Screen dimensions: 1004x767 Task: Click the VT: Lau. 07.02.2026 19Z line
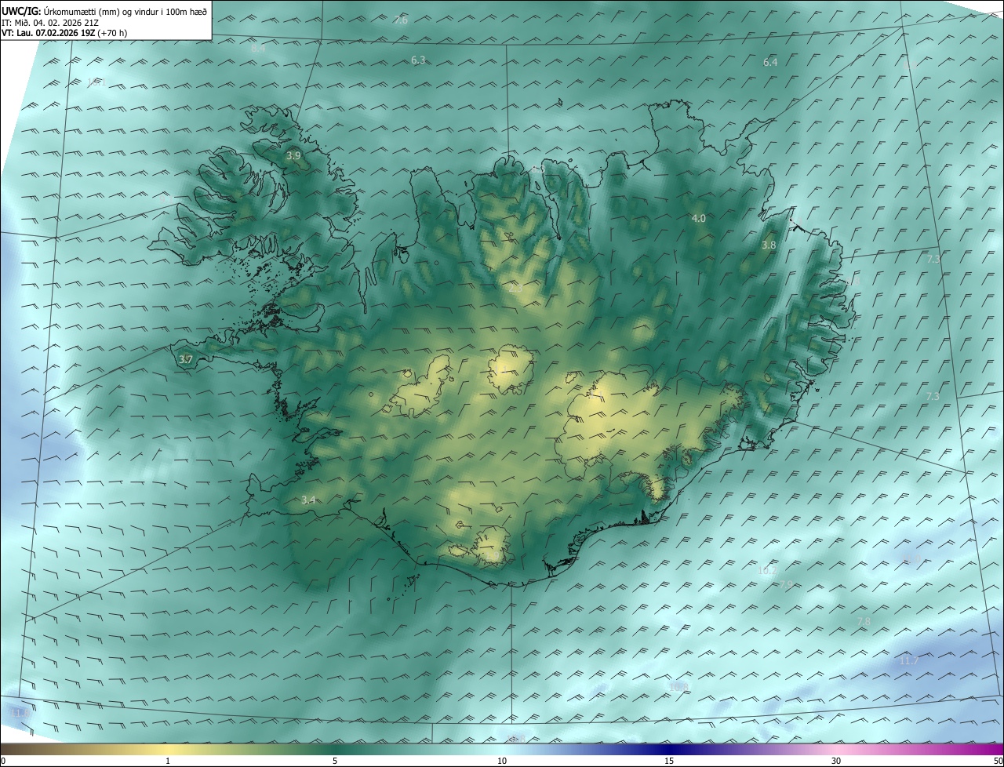[64, 33]
